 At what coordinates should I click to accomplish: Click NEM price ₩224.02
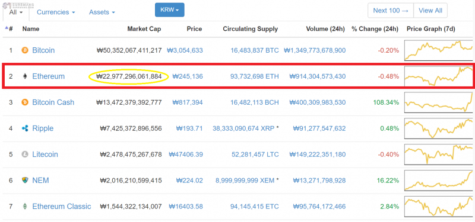tap(189, 181)
